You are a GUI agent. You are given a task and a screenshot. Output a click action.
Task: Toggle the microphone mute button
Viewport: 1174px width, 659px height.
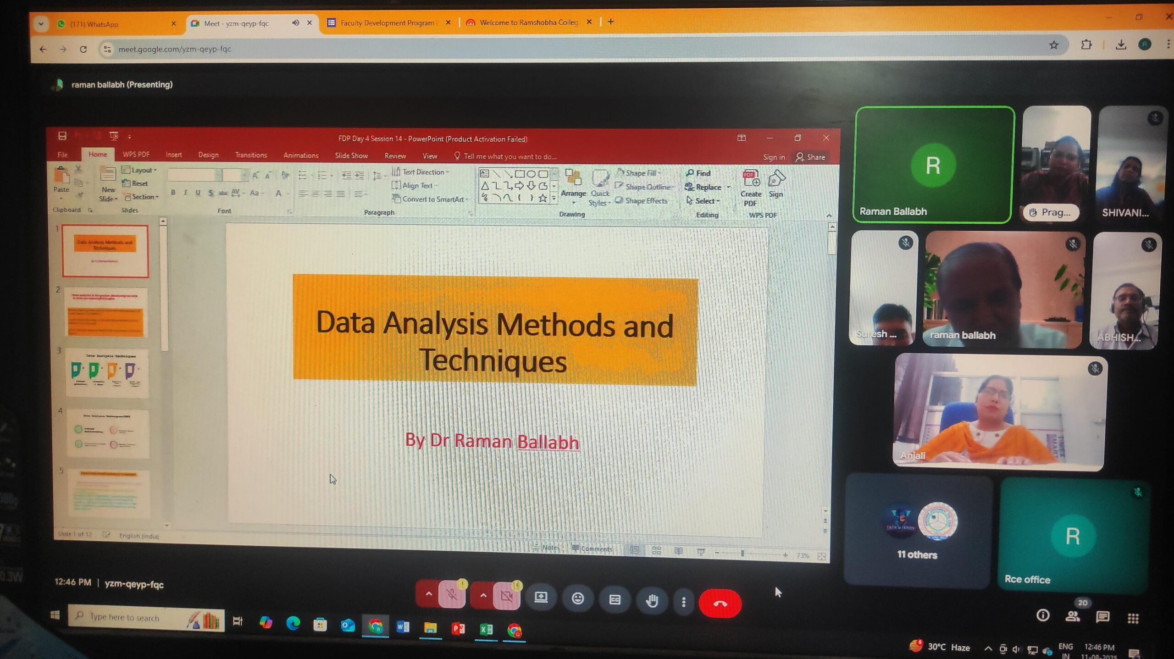coord(452,595)
